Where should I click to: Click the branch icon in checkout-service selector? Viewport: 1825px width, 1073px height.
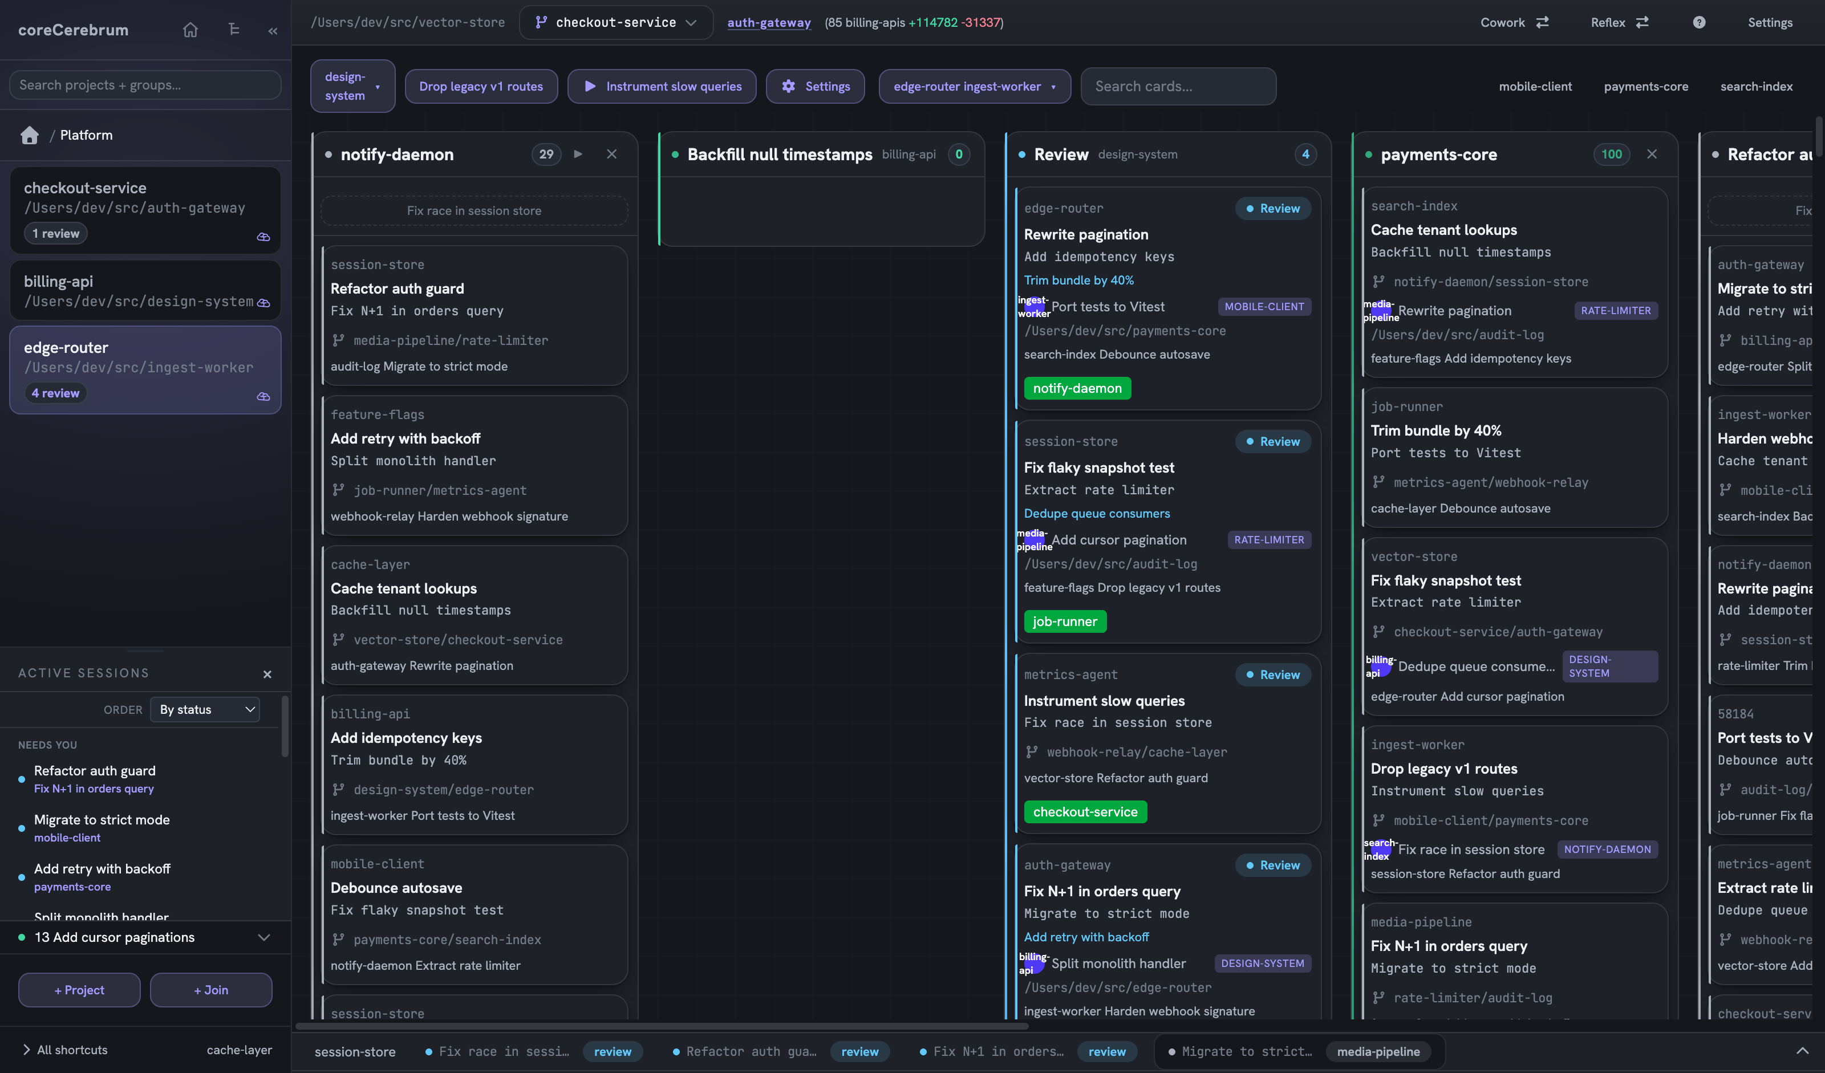541,22
